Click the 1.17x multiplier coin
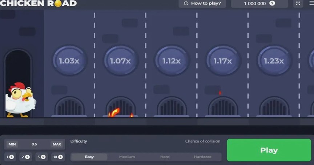 (x=223, y=61)
